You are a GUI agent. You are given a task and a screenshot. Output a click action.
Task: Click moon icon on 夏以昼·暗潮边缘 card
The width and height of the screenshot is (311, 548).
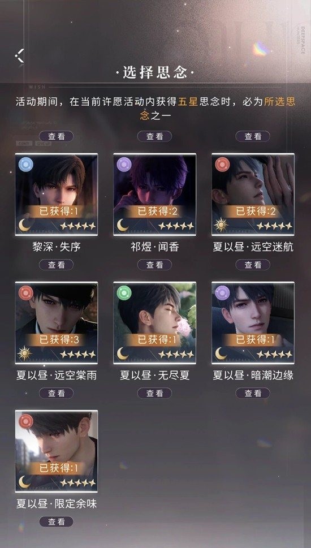pos(221,353)
